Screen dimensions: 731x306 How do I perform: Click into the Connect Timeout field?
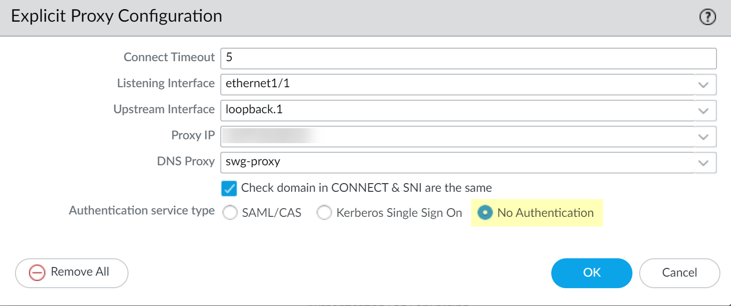tap(468, 58)
